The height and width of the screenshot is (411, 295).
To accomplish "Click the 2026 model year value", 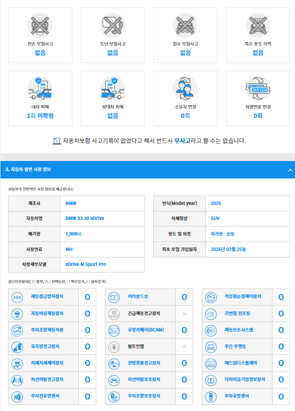I will 216,203.
